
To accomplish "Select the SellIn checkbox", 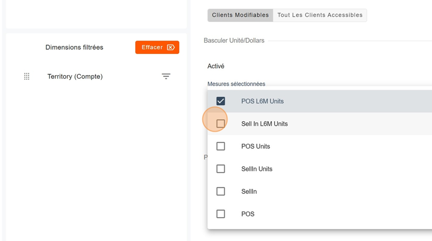I will (x=221, y=191).
